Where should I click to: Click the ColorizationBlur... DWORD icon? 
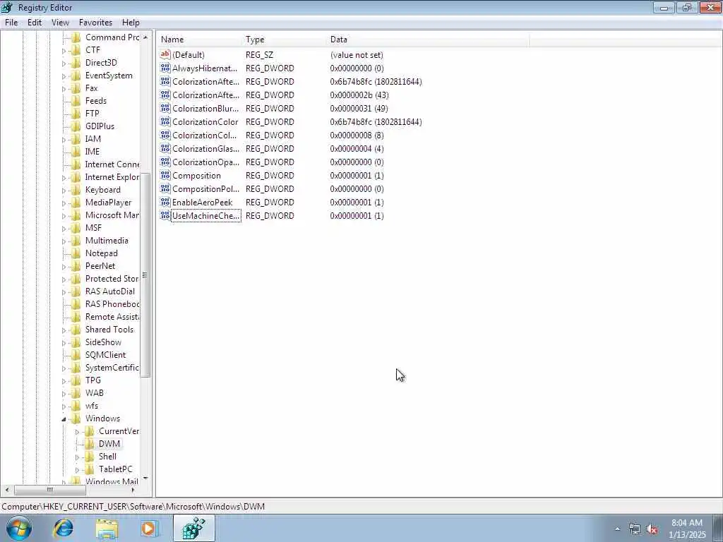pyautogui.click(x=165, y=108)
